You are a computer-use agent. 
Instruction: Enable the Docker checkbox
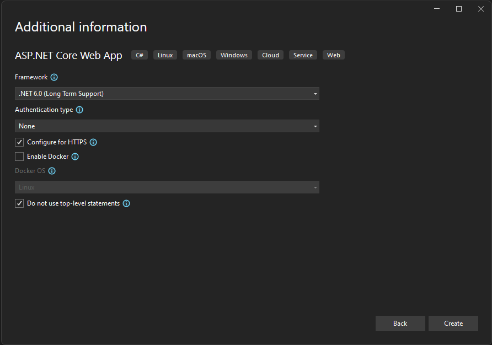pos(19,157)
